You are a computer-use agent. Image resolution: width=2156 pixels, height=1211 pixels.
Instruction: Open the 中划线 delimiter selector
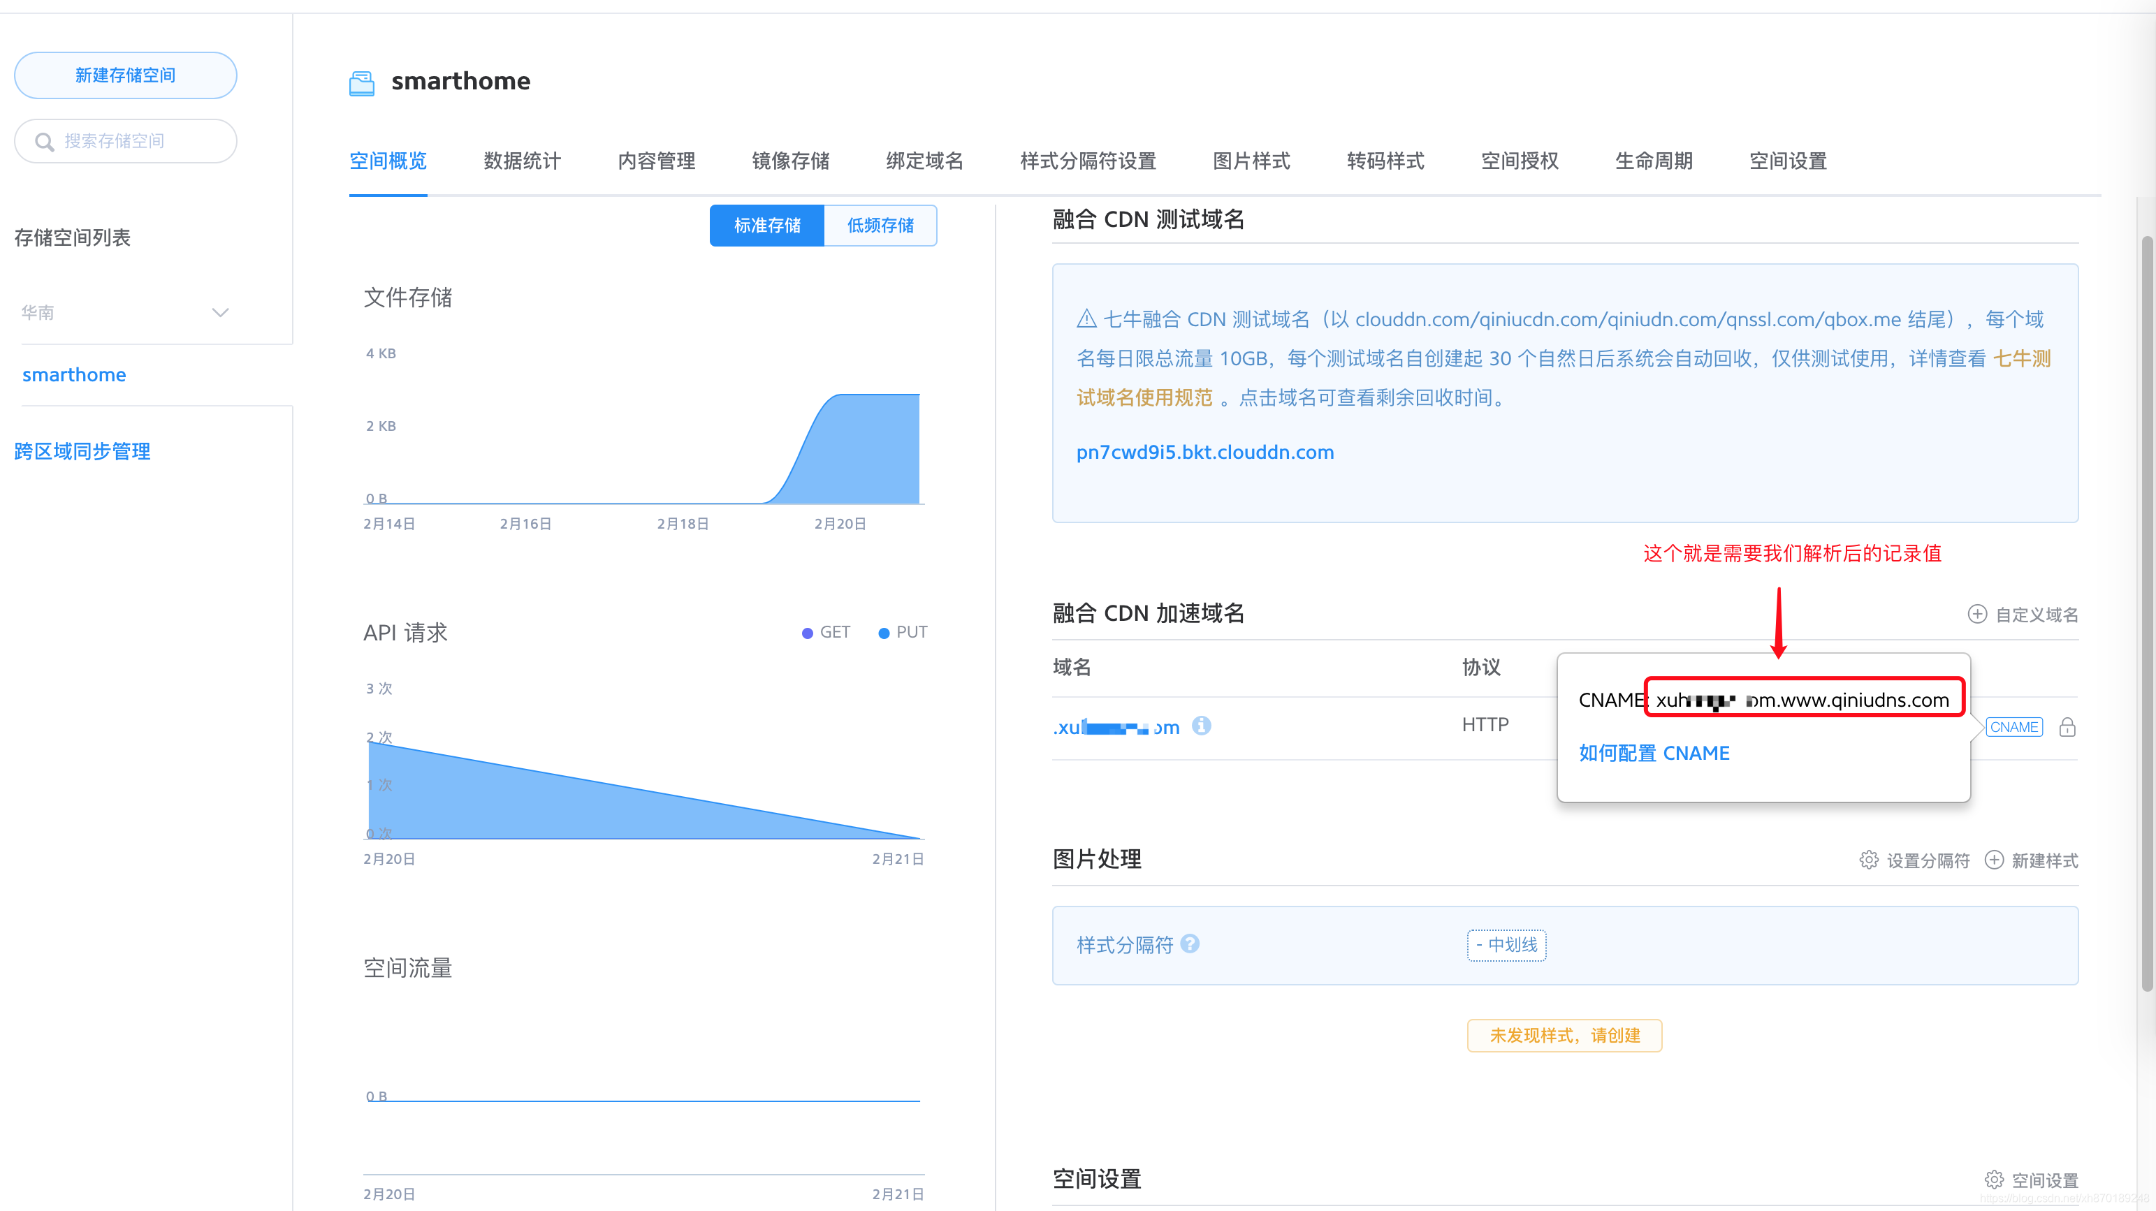[1506, 945]
